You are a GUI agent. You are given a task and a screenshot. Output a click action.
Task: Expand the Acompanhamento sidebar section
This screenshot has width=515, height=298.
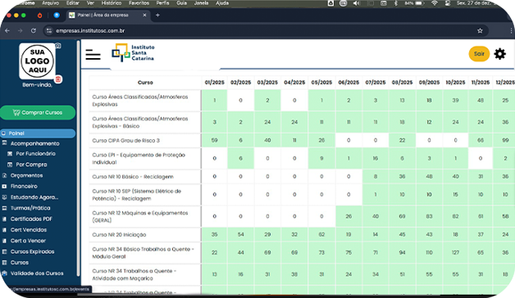(34, 143)
